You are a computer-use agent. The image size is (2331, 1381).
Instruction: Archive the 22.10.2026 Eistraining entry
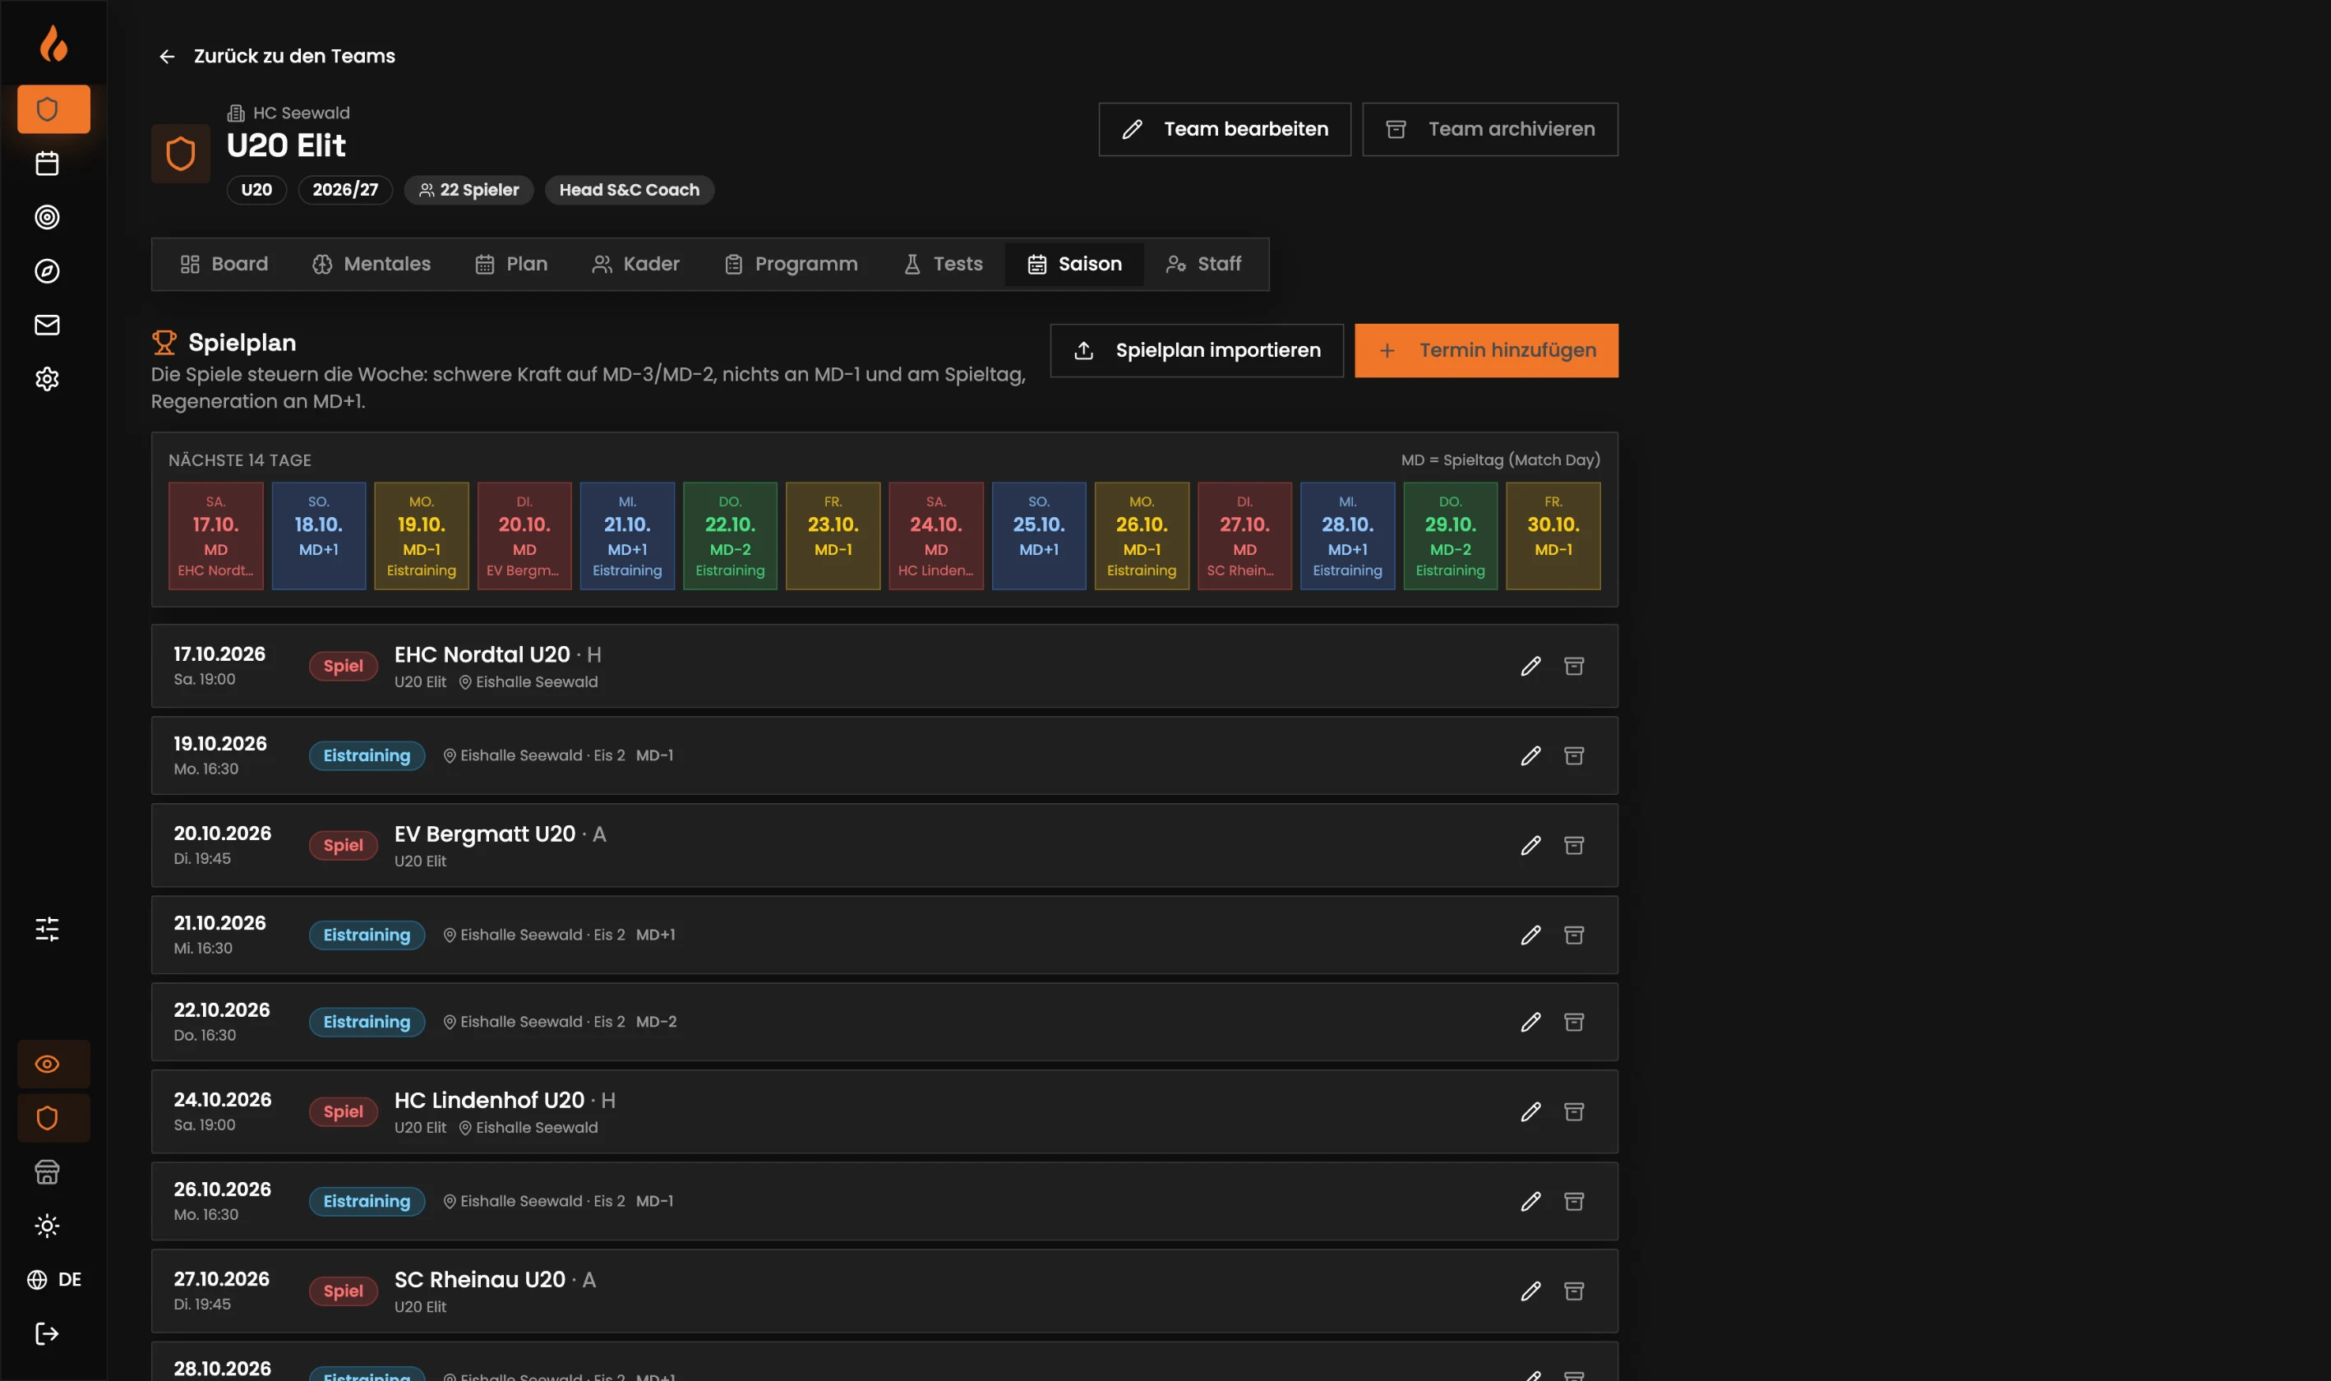pos(1573,1022)
